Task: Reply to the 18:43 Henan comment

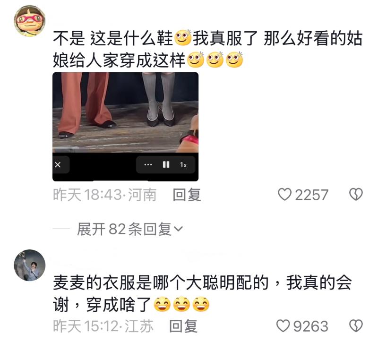Action: tap(187, 195)
